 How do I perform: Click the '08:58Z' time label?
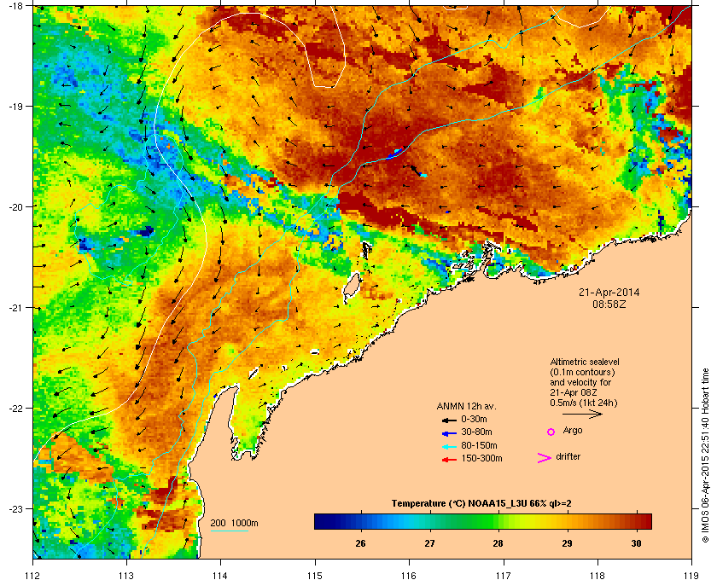[609, 304]
